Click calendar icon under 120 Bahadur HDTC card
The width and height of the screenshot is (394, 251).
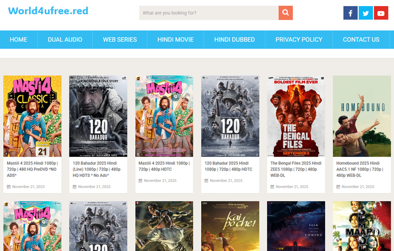pos(206,181)
